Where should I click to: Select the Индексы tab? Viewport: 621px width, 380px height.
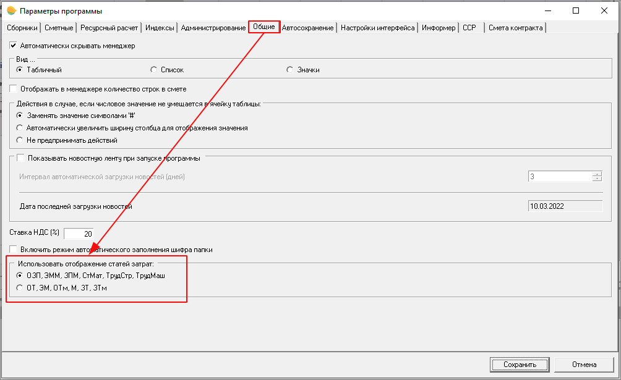[160, 28]
